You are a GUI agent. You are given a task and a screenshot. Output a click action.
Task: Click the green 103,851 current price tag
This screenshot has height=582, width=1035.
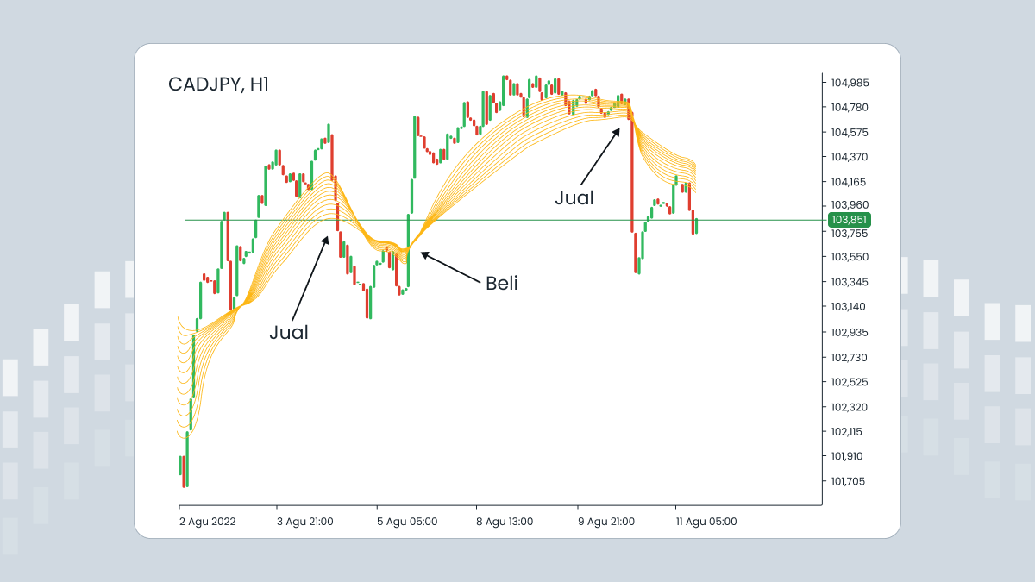click(848, 220)
